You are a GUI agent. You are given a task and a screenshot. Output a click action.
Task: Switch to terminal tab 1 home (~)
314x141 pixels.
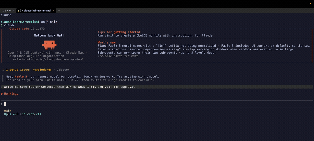coord(8,11)
